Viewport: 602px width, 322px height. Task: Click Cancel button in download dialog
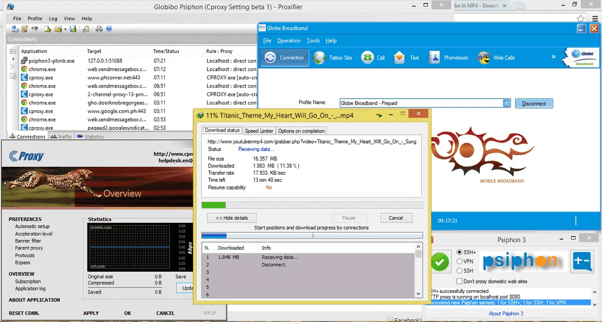point(396,218)
